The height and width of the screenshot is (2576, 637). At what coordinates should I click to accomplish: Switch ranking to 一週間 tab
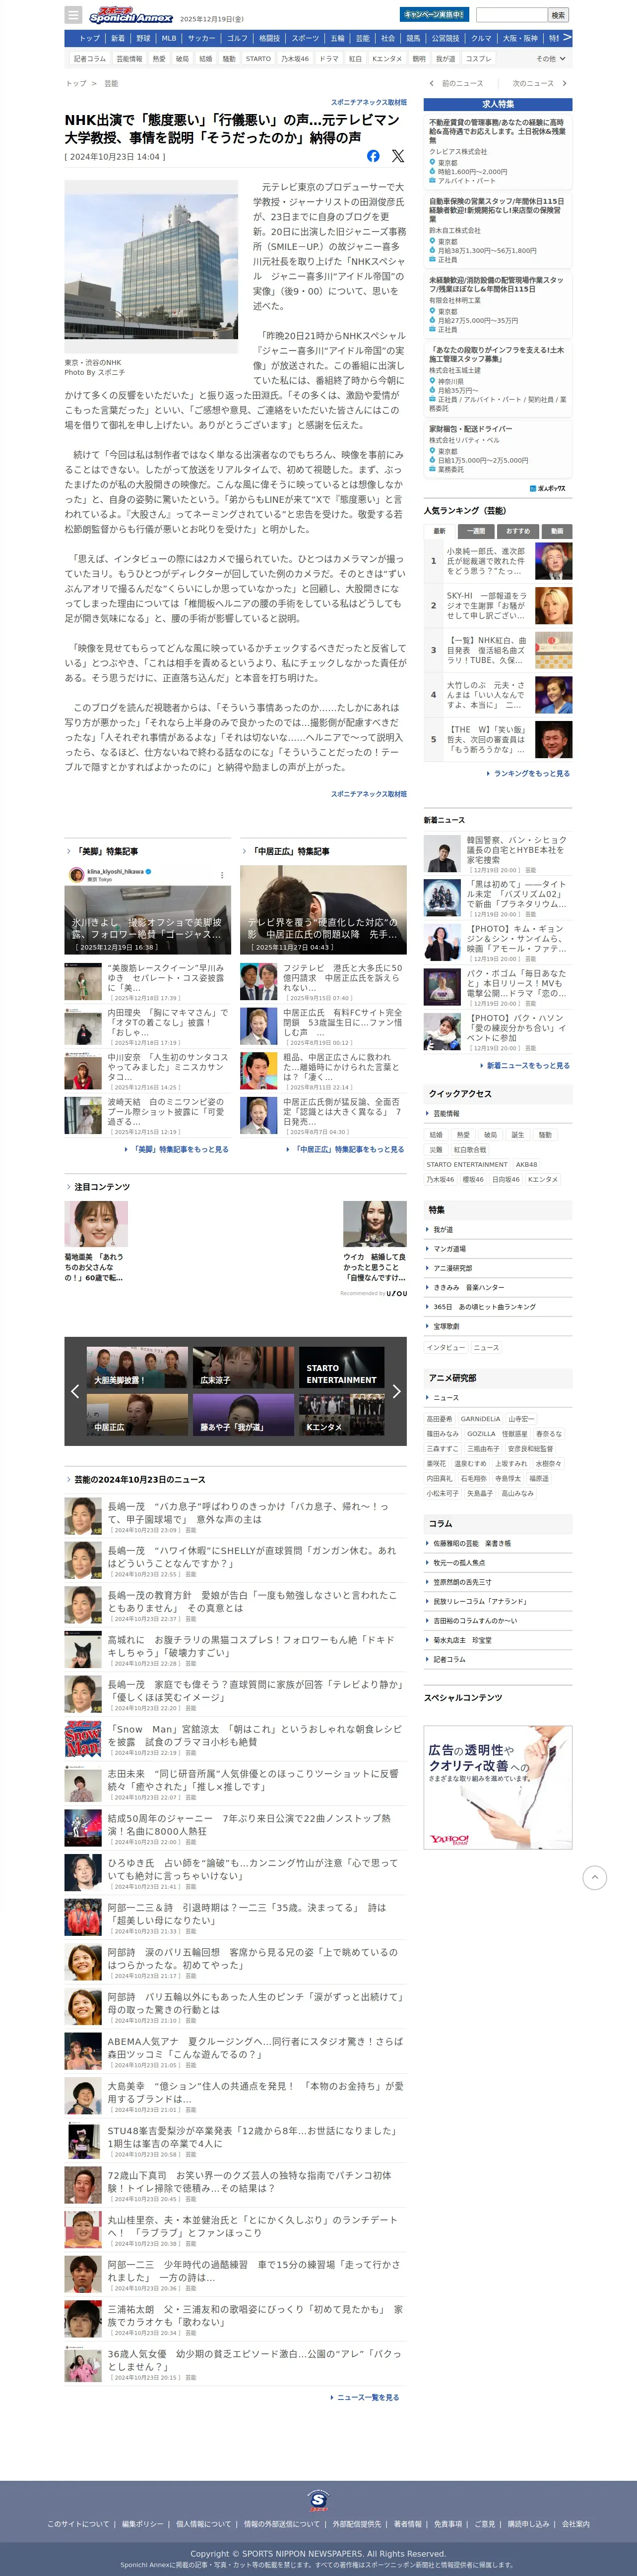pos(477,531)
